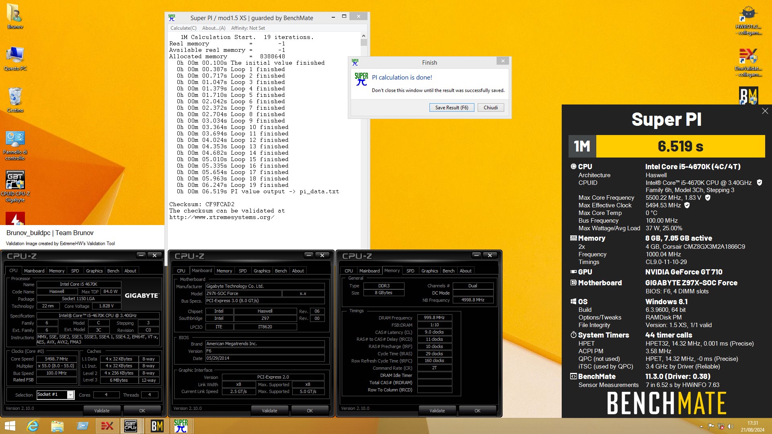
Task: Open the About...(A) menu in Super PI
Action: (x=214, y=28)
